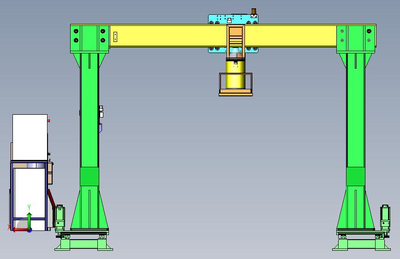
Task: Select the red angled lever beside the cabinet
Action: (x=51, y=199)
